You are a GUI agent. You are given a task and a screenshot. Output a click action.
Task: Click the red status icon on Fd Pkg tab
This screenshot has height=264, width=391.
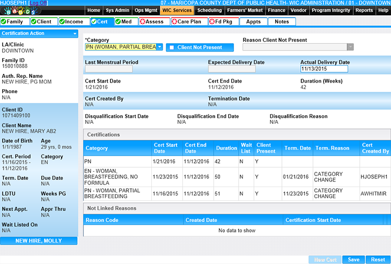point(212,22)
